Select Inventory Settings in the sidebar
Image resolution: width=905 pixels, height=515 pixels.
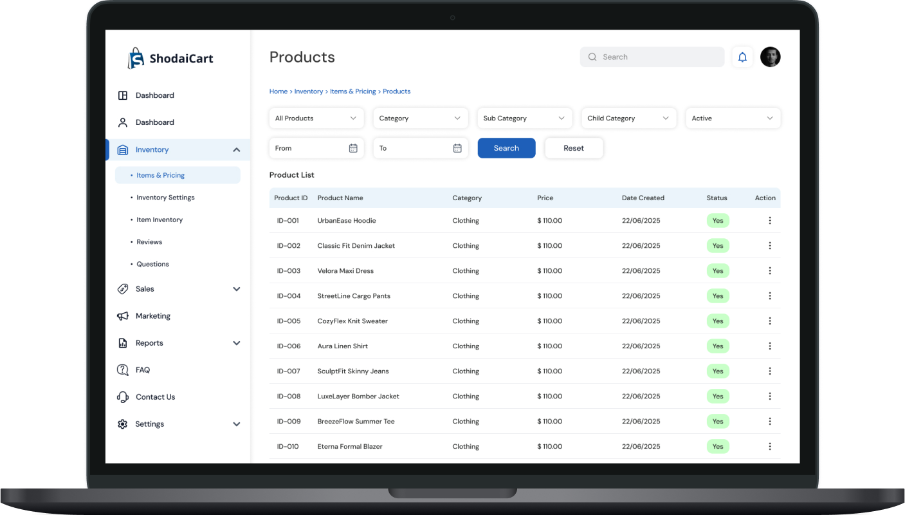tap(165, 198)
